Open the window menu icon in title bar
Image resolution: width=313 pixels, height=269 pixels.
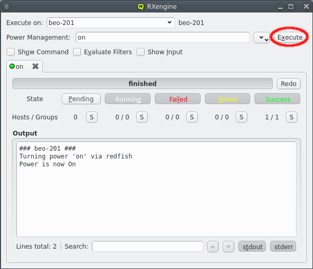(x=6, y=7)
